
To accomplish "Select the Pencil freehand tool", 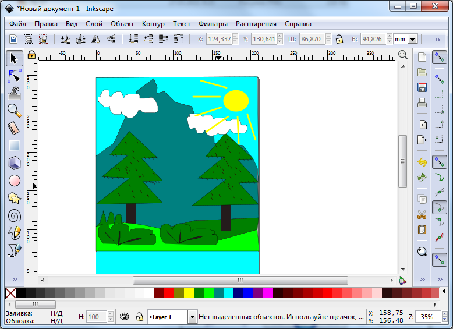I will [14, 233].
